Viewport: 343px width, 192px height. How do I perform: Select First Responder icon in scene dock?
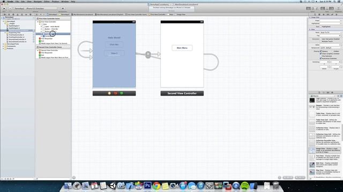115,93
